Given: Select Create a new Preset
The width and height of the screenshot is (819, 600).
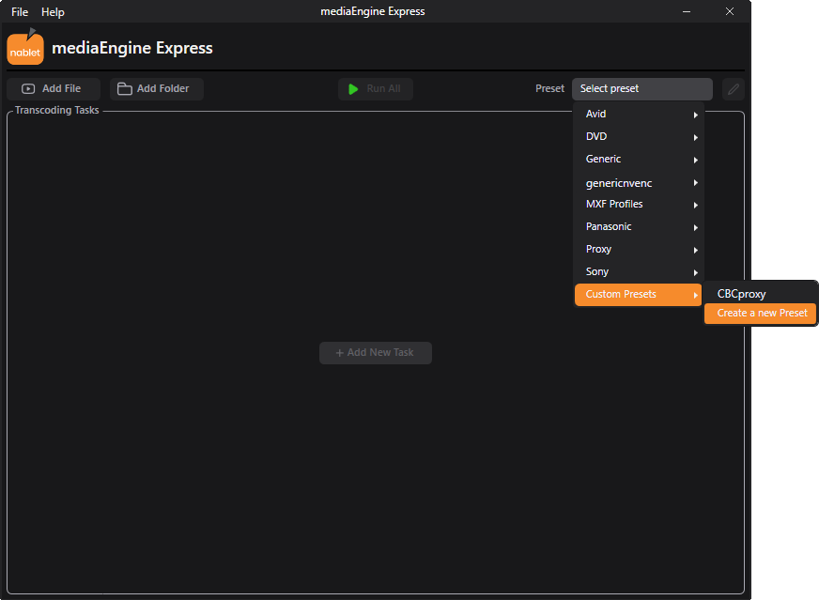Looking at the screenshot, I should pyautogui.click(x=760, y=314).
